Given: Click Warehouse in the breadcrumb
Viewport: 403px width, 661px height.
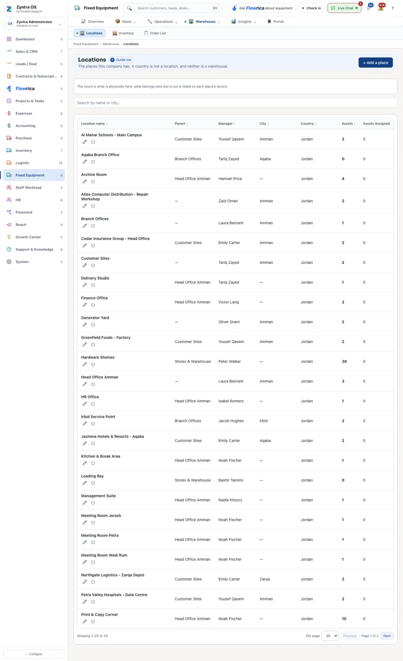Looking at the screenshot, I should point(111,44).
